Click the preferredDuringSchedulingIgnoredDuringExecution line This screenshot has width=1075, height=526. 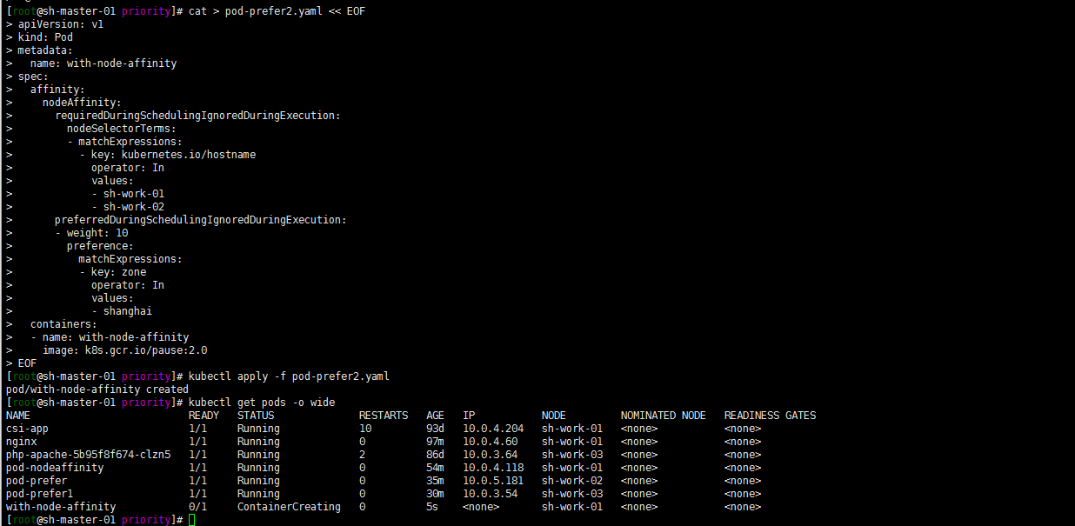pyautogui.click(x=201, y=220)
